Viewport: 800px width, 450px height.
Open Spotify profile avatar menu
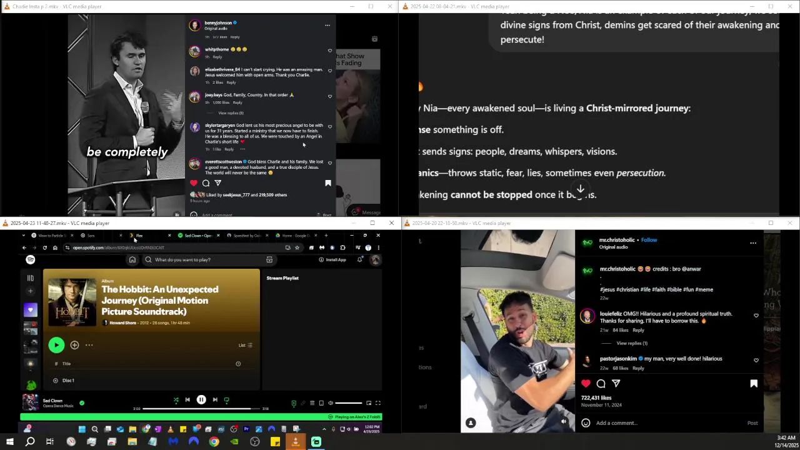coord(375,259)
